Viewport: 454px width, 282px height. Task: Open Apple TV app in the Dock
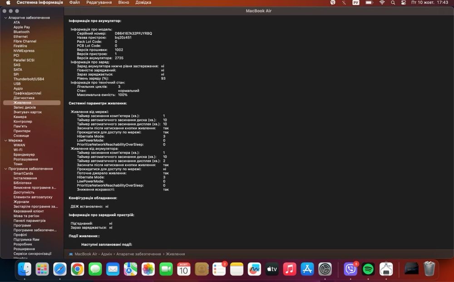(272, 269)
